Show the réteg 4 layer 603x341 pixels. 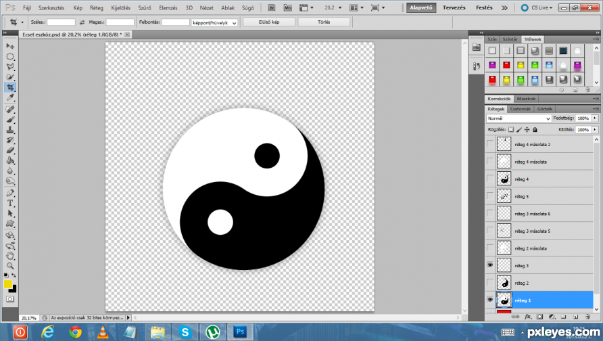click(x=490, y=179)
